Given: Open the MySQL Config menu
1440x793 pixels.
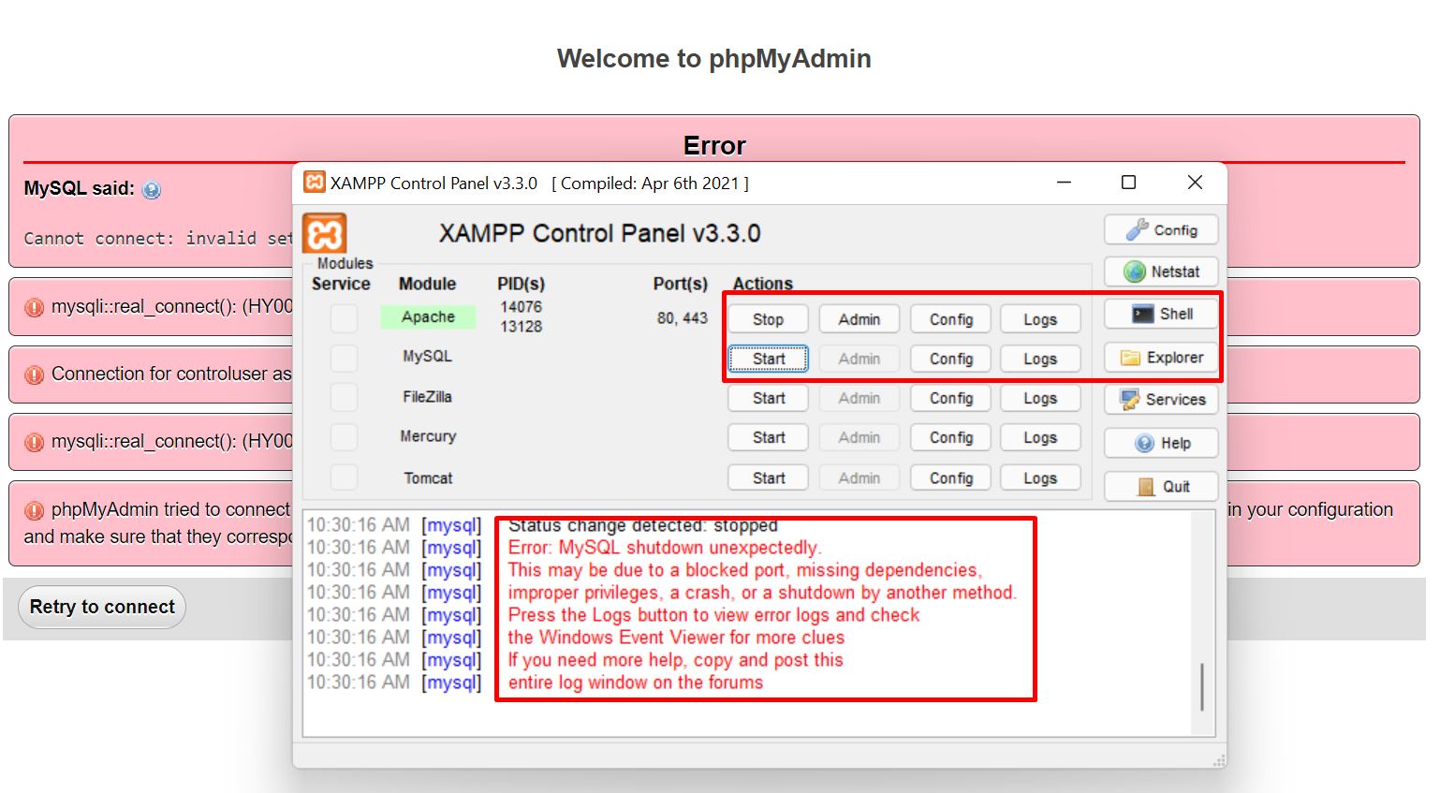Looking at the screenshot, I should point(951,359).
